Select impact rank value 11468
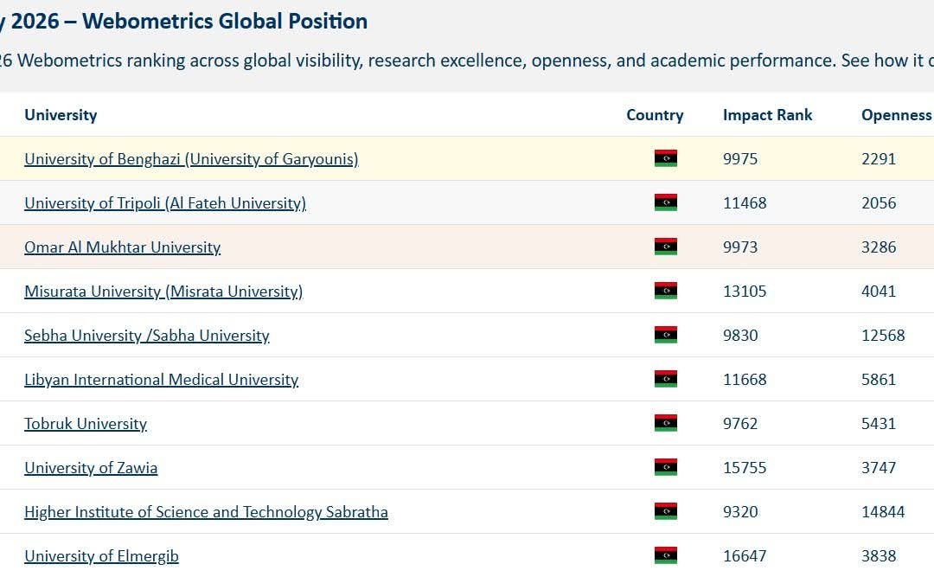Screen dimensions: 934x577 [745, 203]
